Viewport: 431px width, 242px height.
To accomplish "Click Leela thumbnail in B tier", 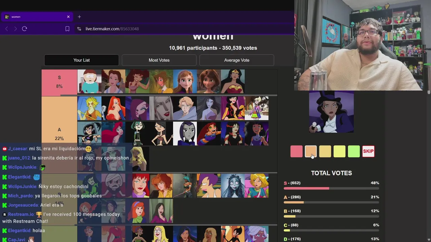I will [x=209, y=186].
